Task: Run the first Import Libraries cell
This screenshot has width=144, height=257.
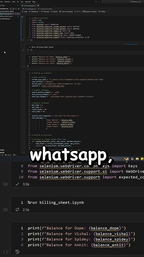Action: [x=23, y=17]
